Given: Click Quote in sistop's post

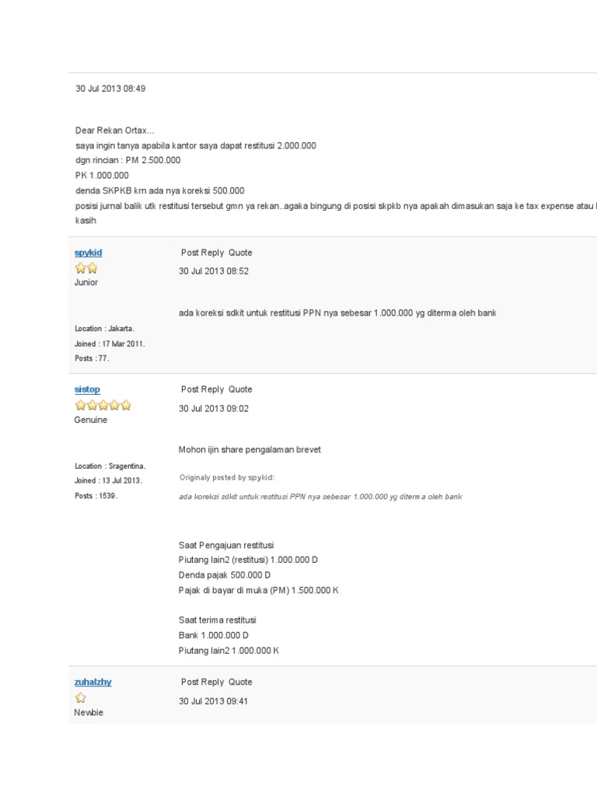Looking at the screenshot, I should click(x=240, y=389).
